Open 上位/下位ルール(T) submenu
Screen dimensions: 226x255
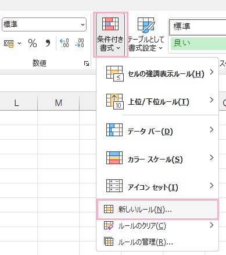tap(157, 101)
